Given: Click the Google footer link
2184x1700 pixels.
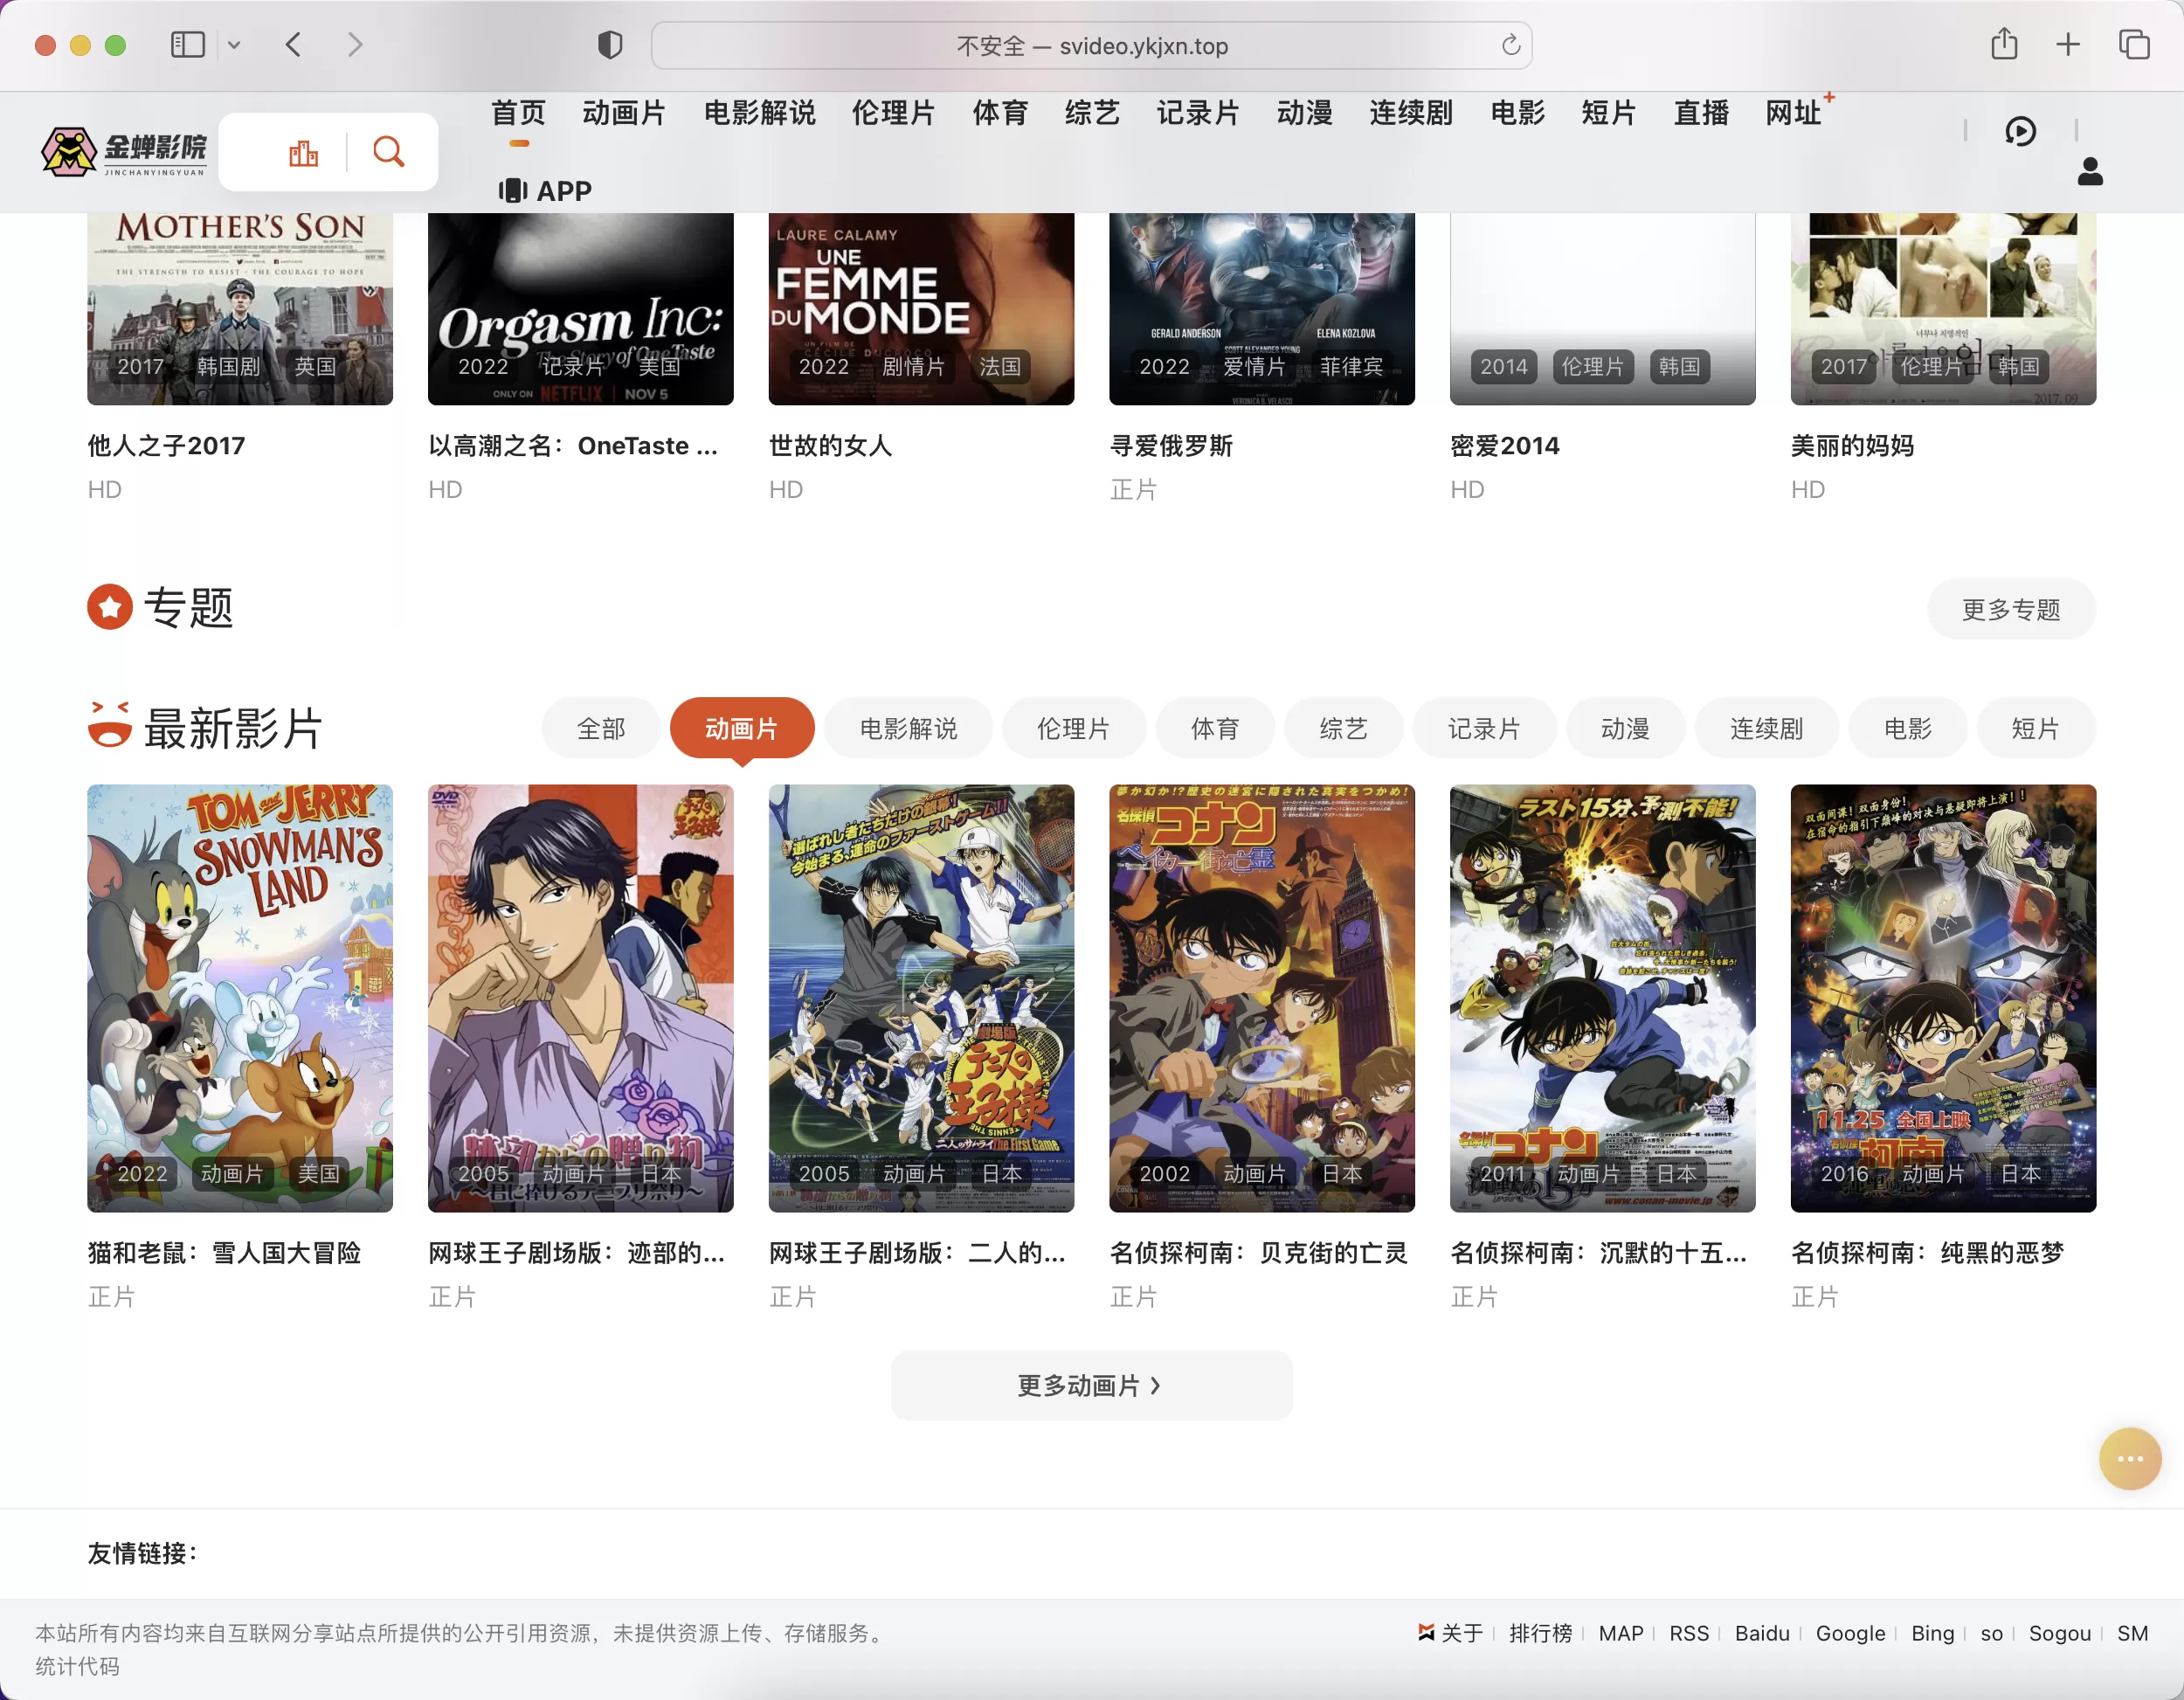Looking at the screenshot, I should (x=1850, y=1633).
